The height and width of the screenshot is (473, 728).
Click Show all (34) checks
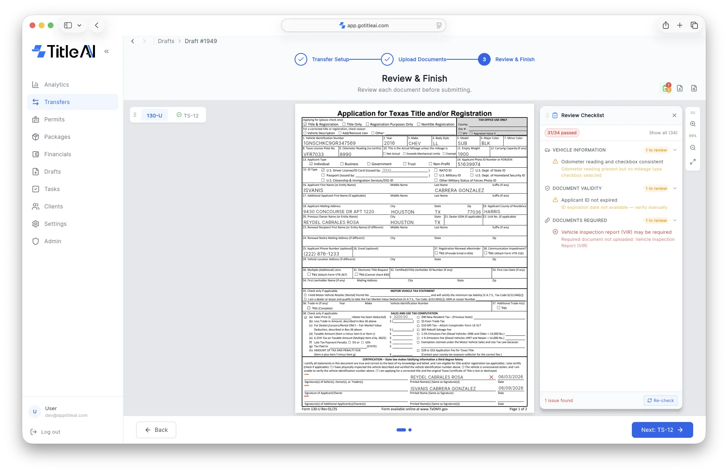[663, 133]
